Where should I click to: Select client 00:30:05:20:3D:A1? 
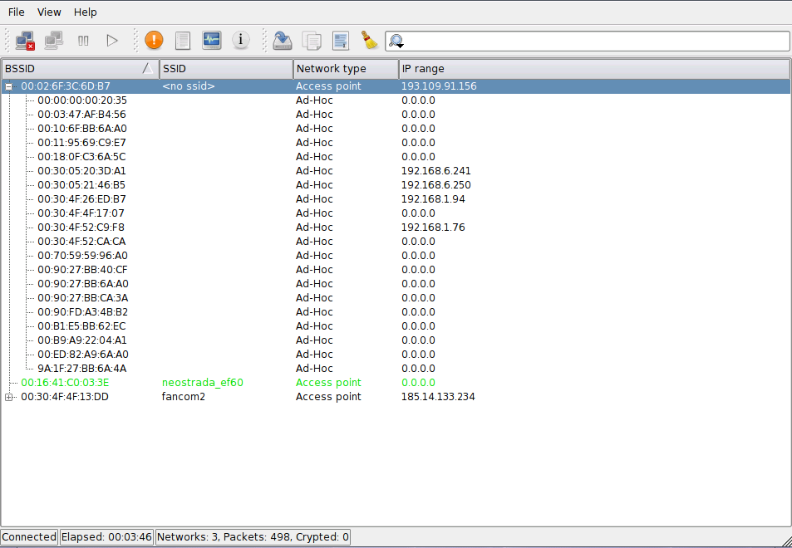(x=81, y=171)
